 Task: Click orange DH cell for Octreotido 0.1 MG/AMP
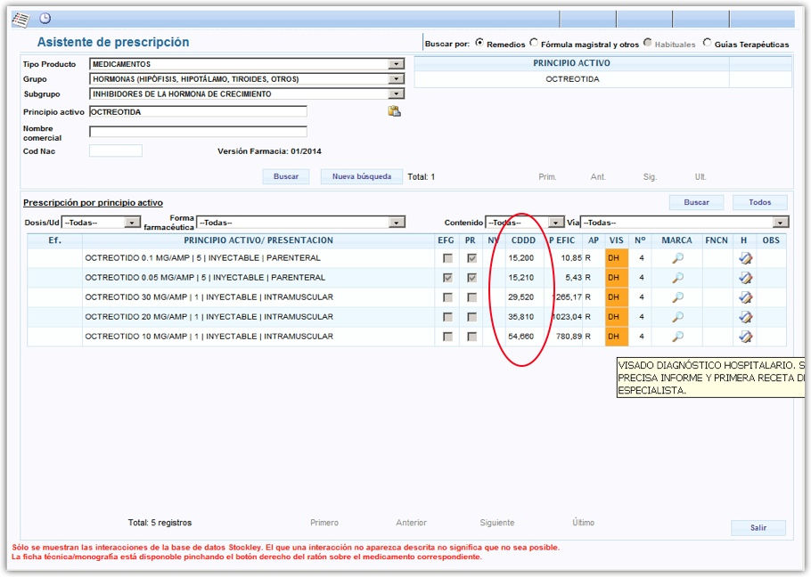[x=615, y=258]
